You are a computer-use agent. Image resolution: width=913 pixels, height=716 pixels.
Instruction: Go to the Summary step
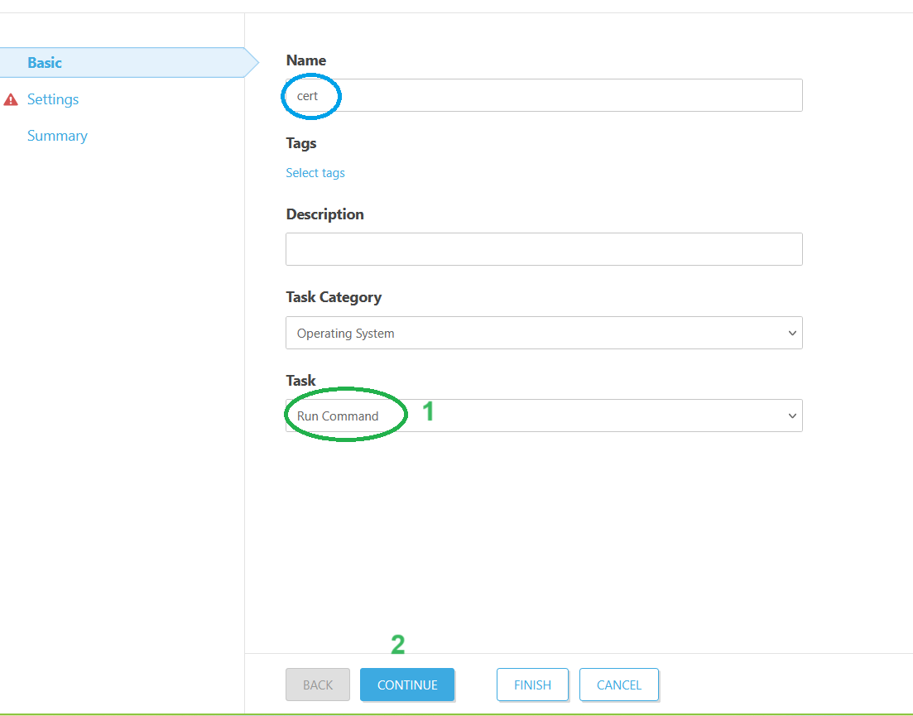(57, 136)
